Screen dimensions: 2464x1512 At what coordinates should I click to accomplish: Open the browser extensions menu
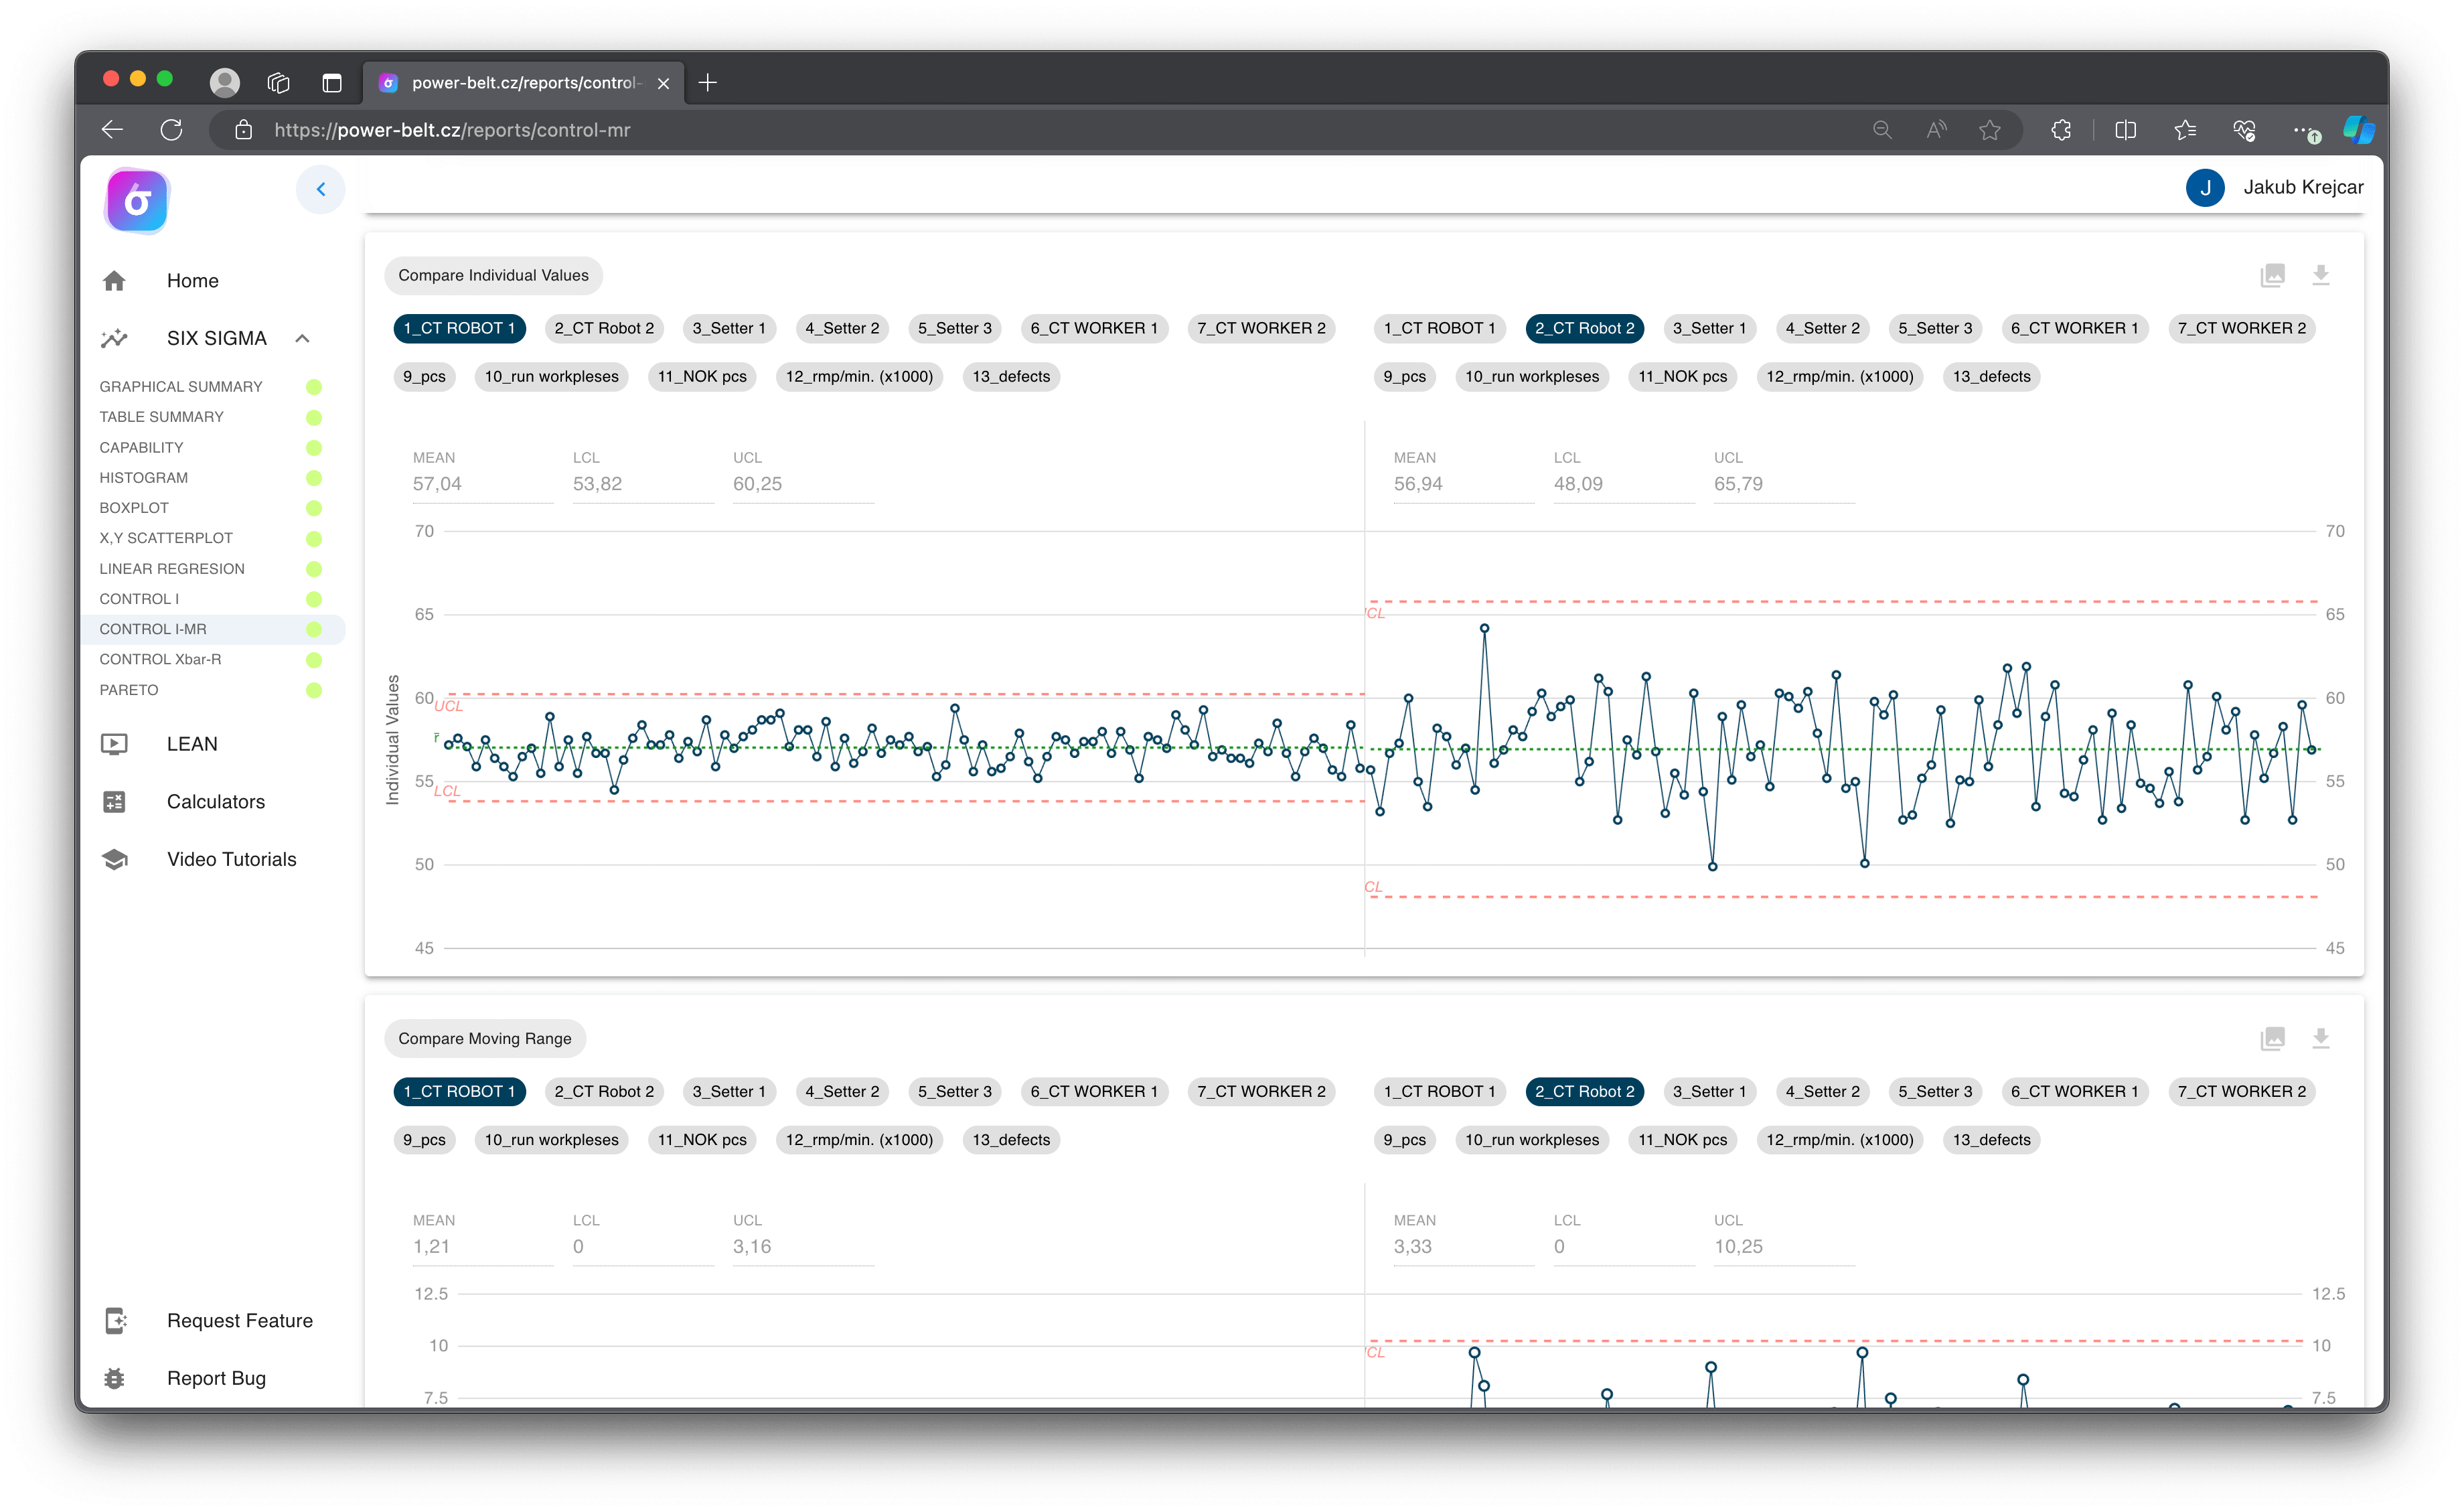(2061, 130)
